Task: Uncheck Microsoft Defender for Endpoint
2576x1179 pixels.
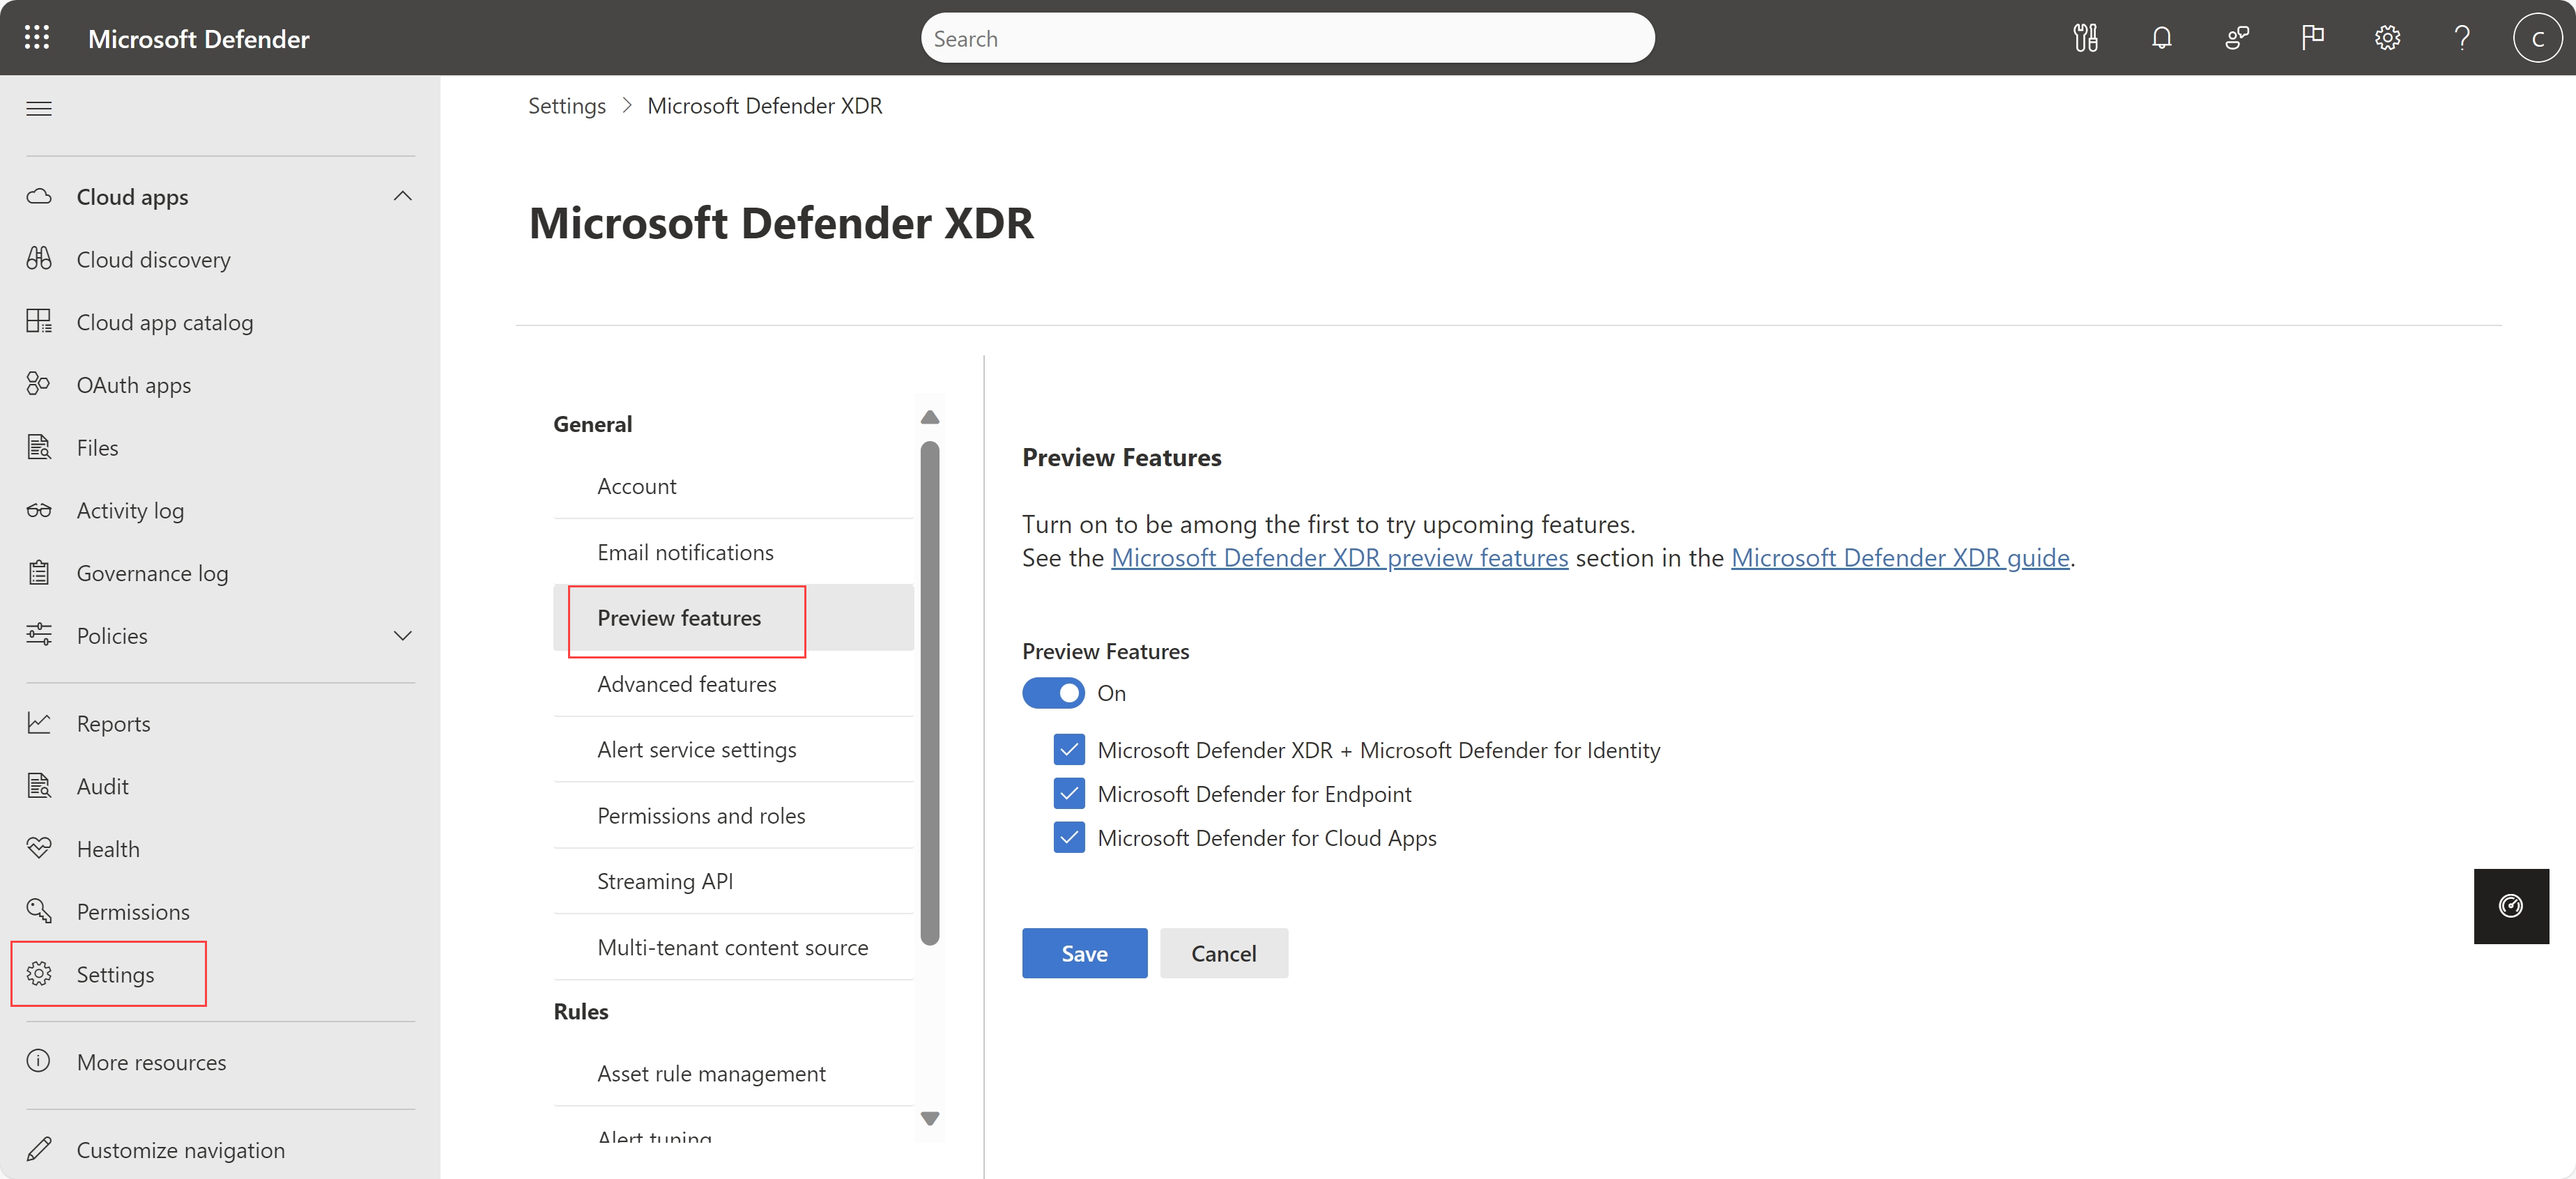Action: [1068, 793]
